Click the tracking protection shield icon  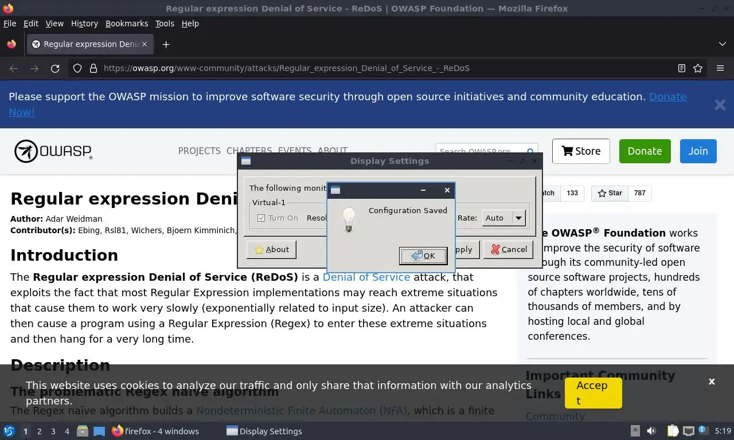coord(77,68)
